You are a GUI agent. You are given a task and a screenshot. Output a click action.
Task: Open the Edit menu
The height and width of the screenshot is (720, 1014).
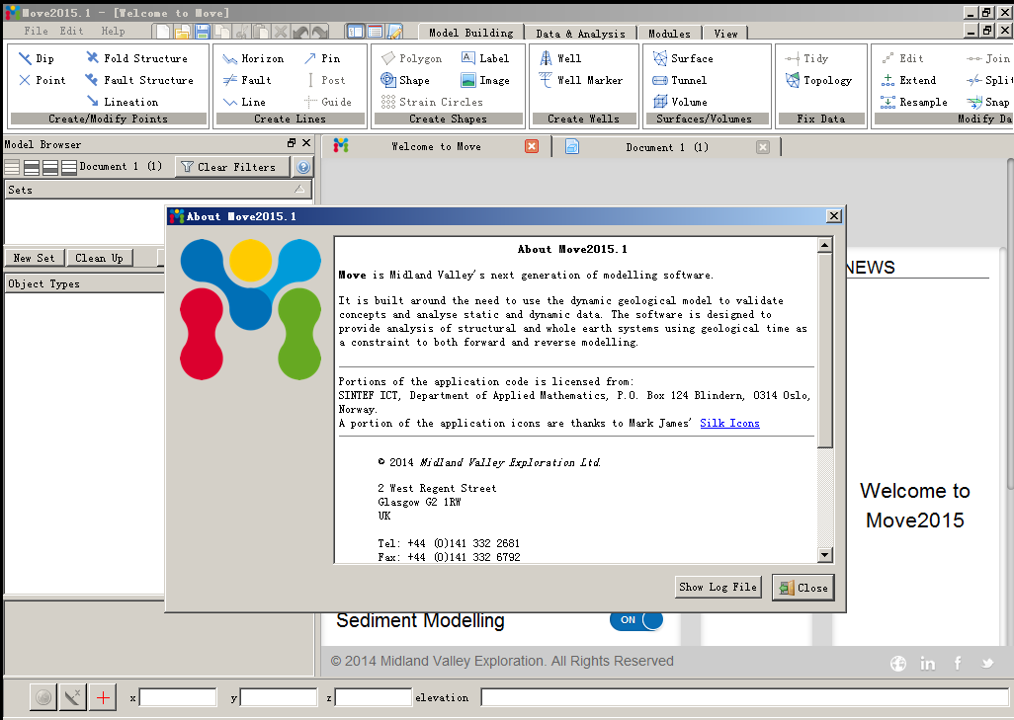click(x=72, y=31)
